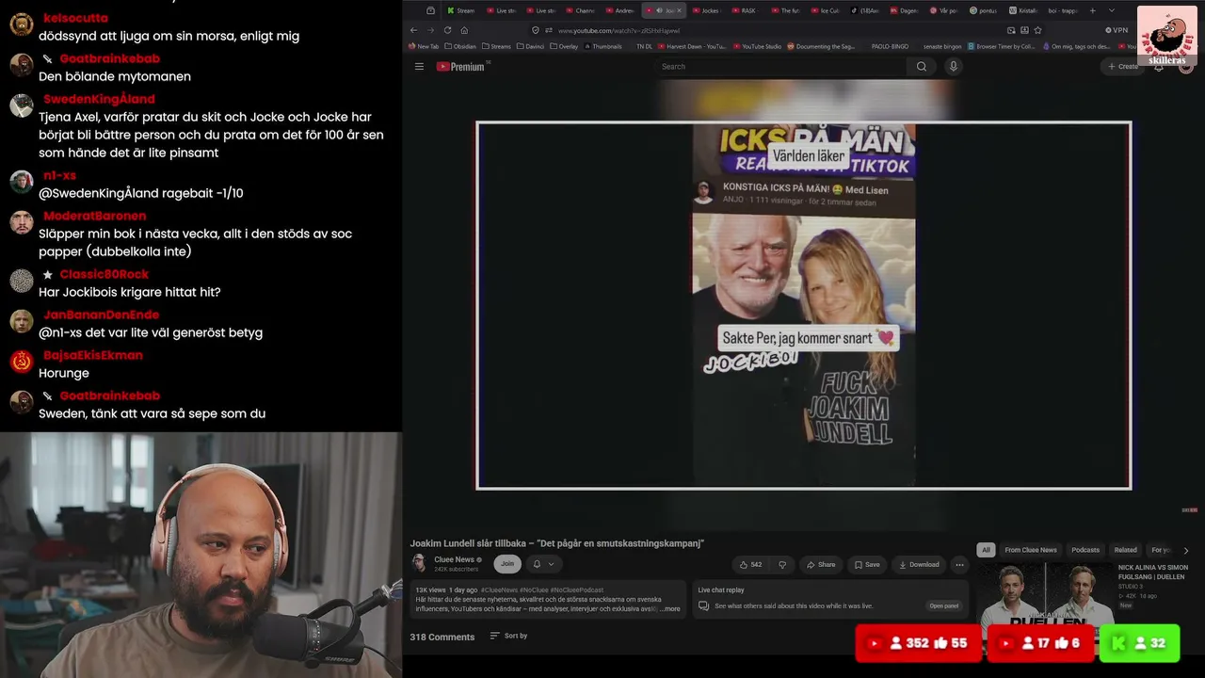Image resolution: width=1205 pixels, height=678 pixels.
Task: Click the video player to toggle playback
Action: 803,305
